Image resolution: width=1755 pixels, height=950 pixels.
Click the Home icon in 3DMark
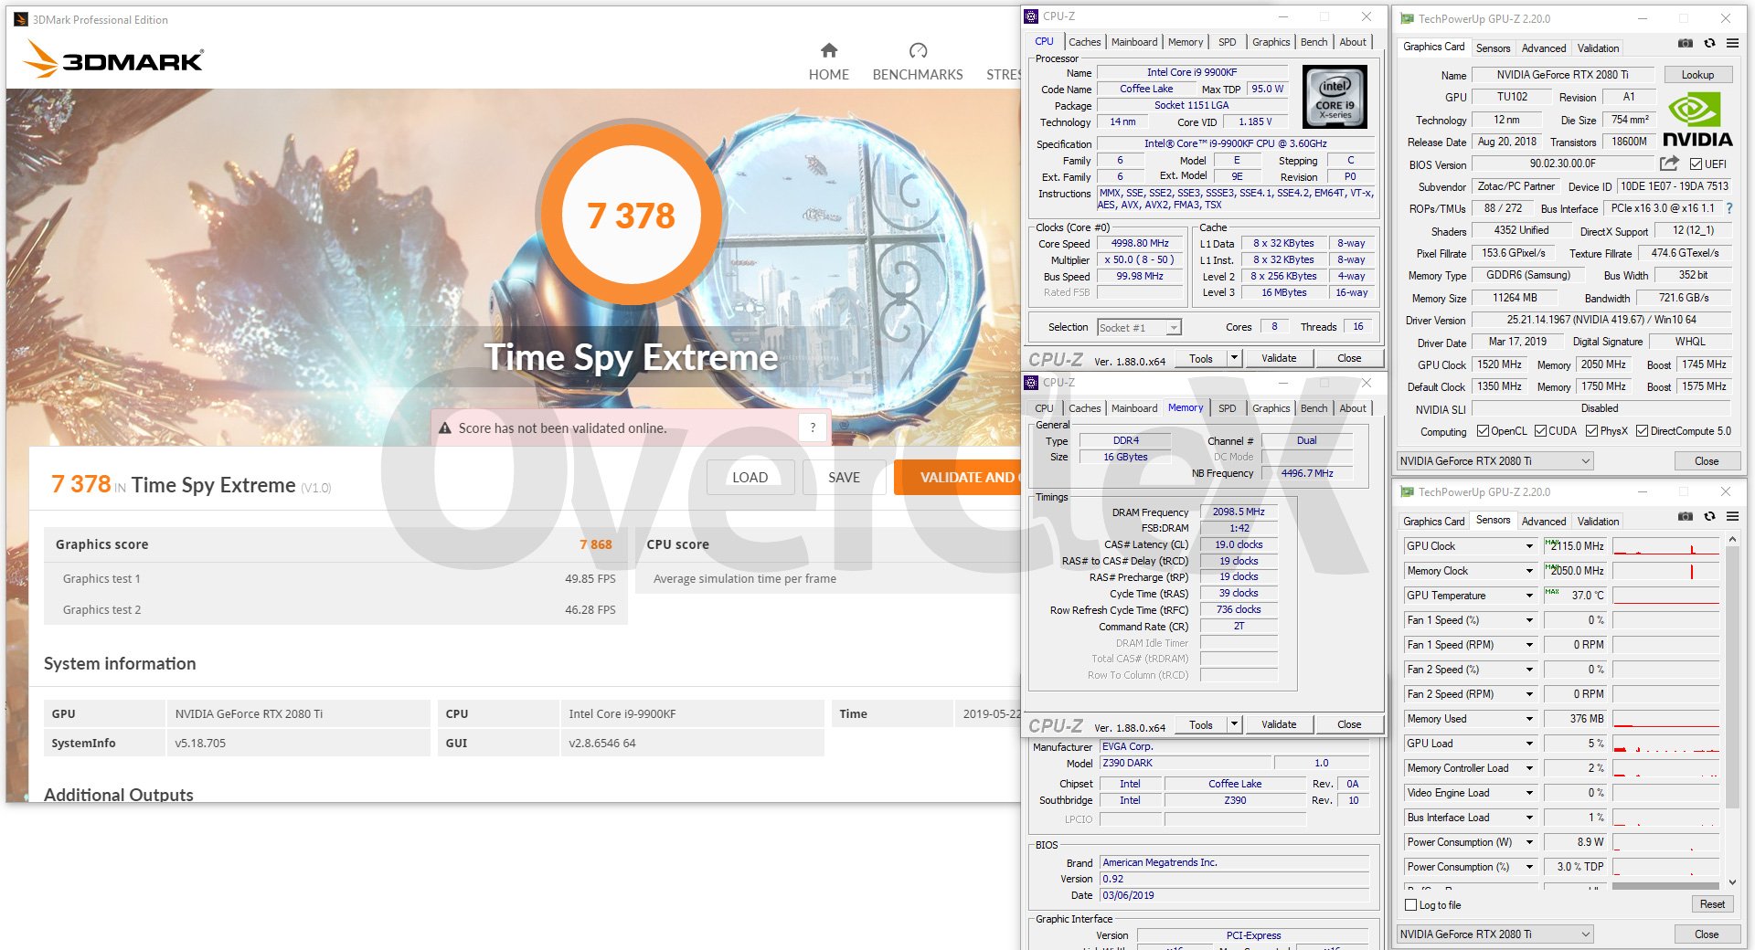click(x=828, y=50)
